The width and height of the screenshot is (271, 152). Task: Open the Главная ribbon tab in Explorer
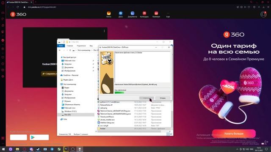click(70, 46)
